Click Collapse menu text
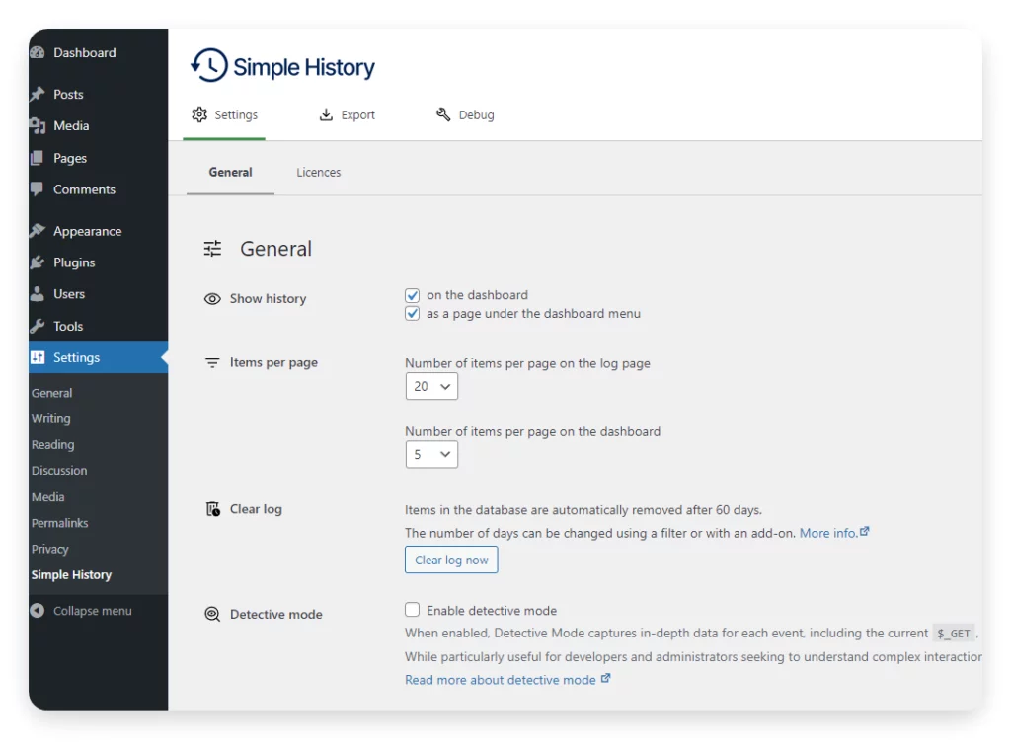 coord(92,611)
